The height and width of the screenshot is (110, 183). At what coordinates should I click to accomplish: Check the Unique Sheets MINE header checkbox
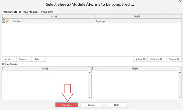click(x=4, y=69)
